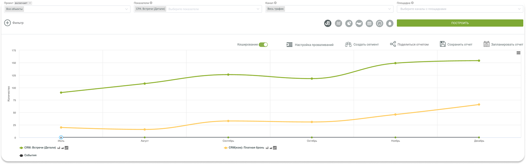Viewport: 526px width, 164px height.
Task: Toggle CRM: Встречи (Детали) series in legend
Action: coord(40,148)
